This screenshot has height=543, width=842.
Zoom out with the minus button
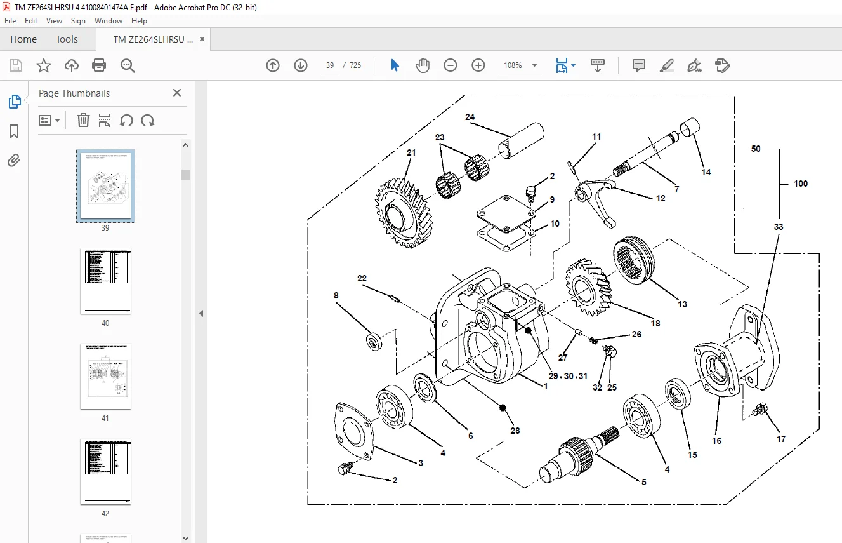tap(451, 65)
